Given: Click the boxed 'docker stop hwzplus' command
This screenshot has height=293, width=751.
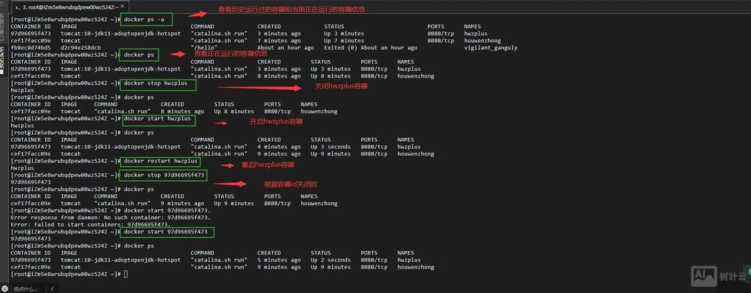Looking at the screenshot, I should coord(157,83).
